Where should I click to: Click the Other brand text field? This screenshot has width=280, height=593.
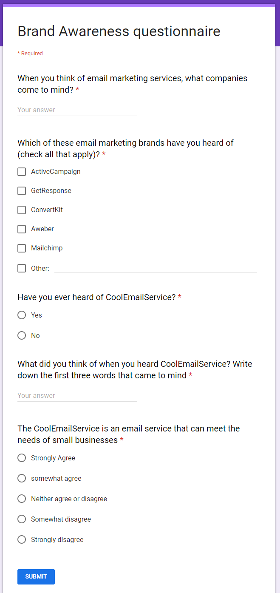click(x=156, y=268)
